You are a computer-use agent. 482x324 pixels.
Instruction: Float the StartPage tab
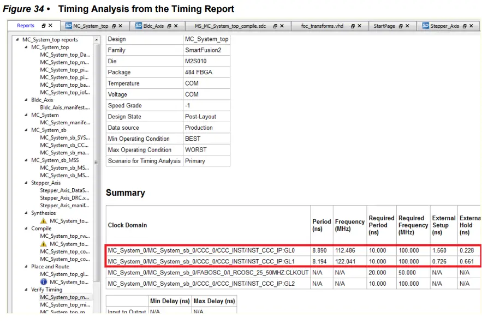click(401, 26)
